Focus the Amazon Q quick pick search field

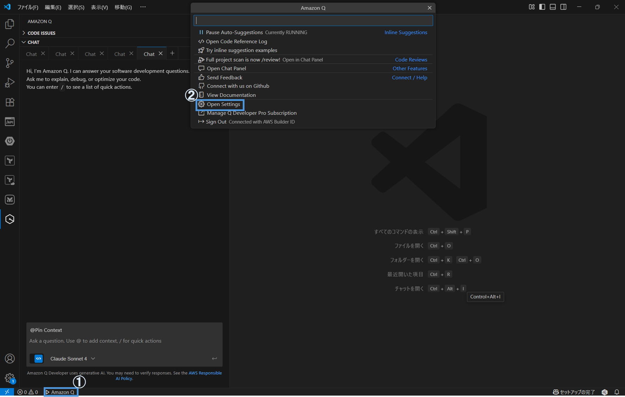pos(313,20)
